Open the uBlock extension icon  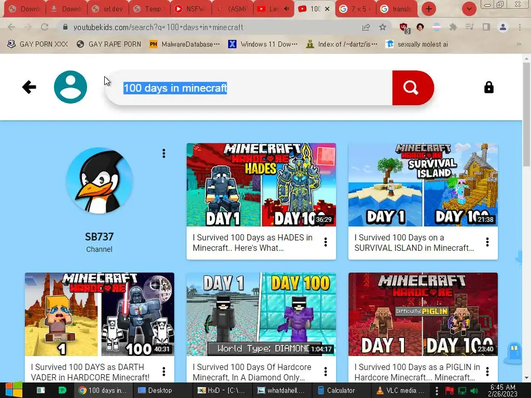(404, 27)
